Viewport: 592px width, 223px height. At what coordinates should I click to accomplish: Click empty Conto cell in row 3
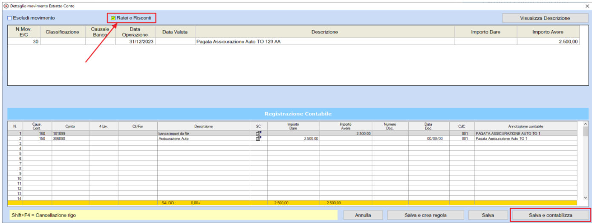[70, 144]
